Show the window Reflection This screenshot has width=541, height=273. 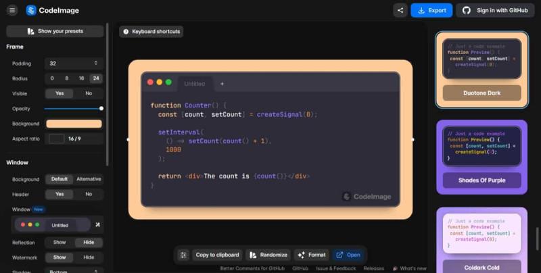[60, 242]
